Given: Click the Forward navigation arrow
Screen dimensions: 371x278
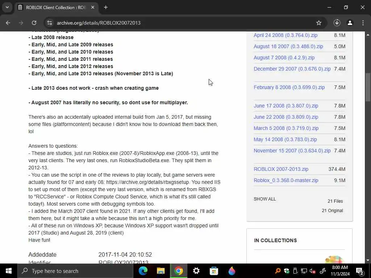Looking at the screenshot, I should (21, 23).
